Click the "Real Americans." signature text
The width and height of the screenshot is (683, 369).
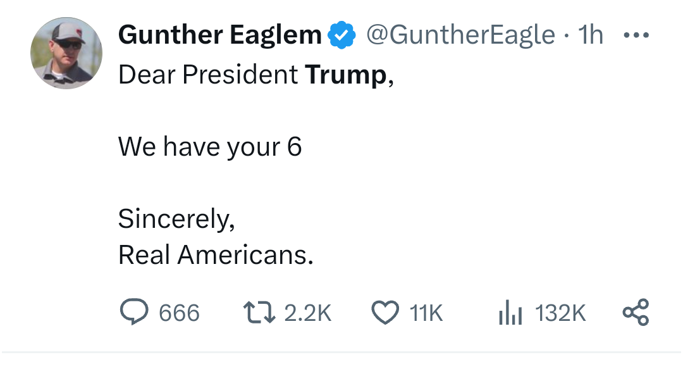pyautogui.click(x=216, y=255)
